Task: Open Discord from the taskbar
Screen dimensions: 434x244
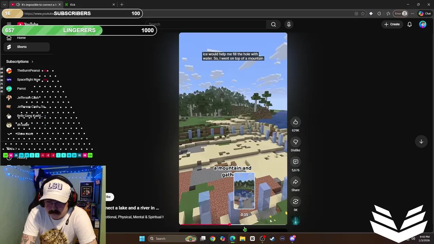Action: click(x=292, y=239)
